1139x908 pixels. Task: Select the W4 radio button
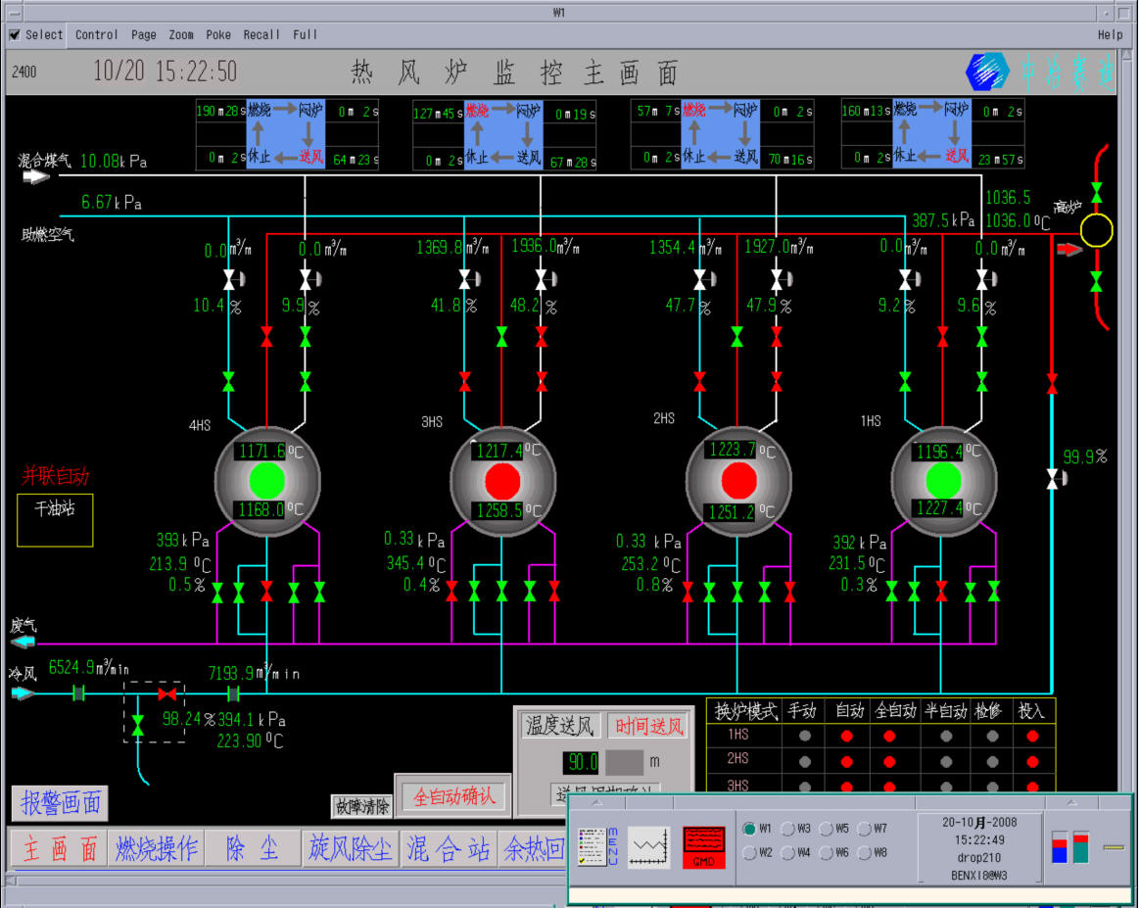[x=788, y=853]
